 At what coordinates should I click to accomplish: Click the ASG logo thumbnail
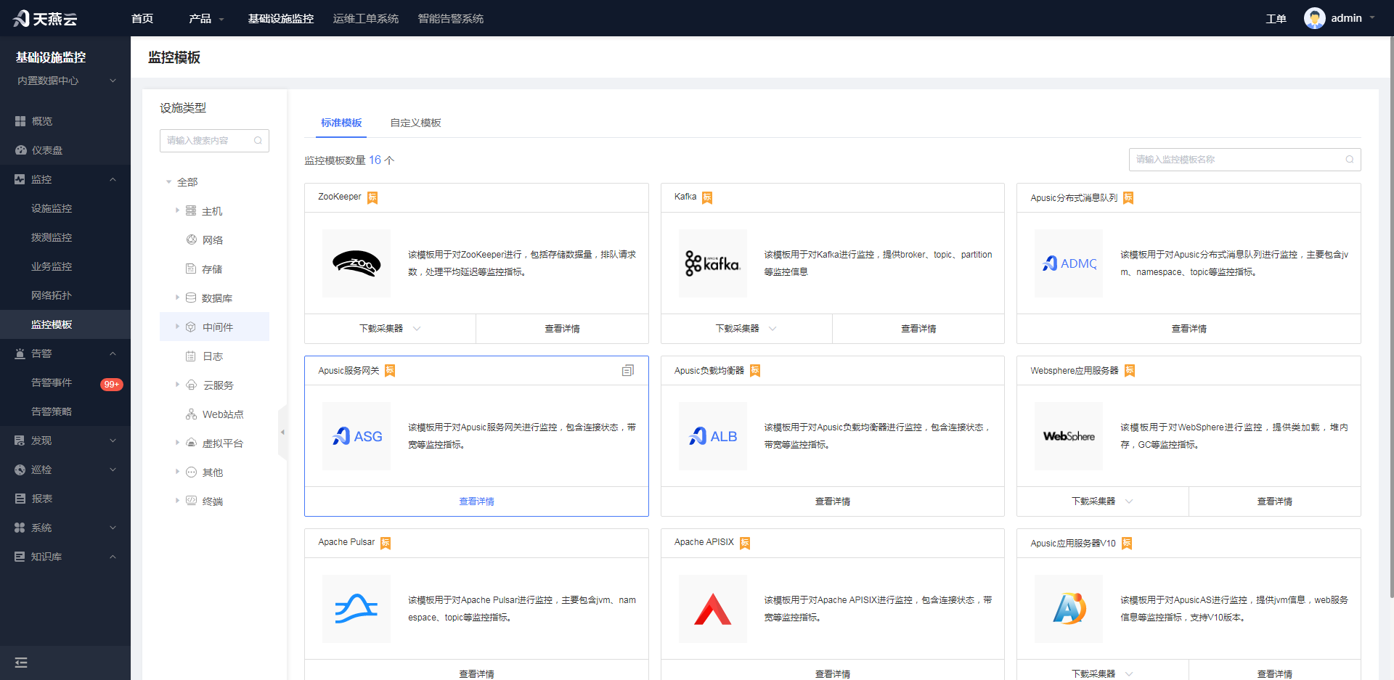[356, 436]
